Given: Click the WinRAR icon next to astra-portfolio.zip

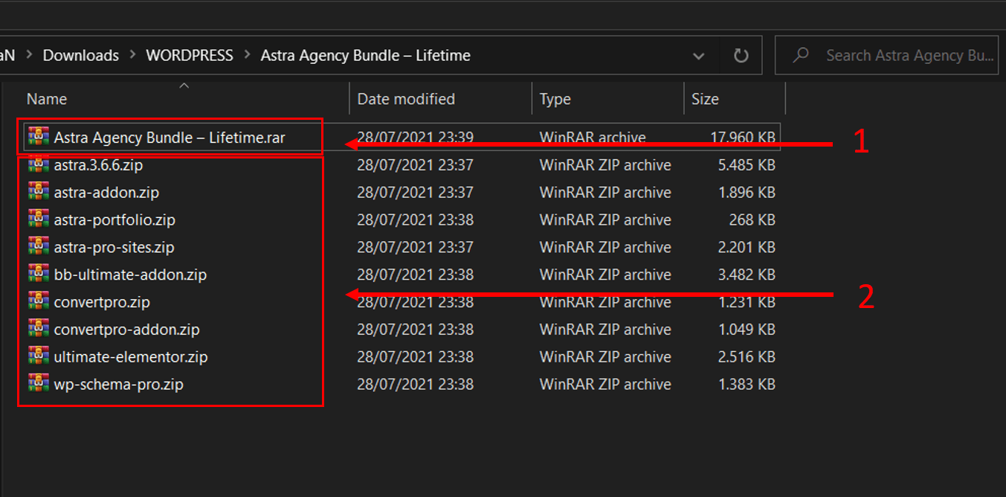Looking at the screenshot, I should tap(38, 219).
